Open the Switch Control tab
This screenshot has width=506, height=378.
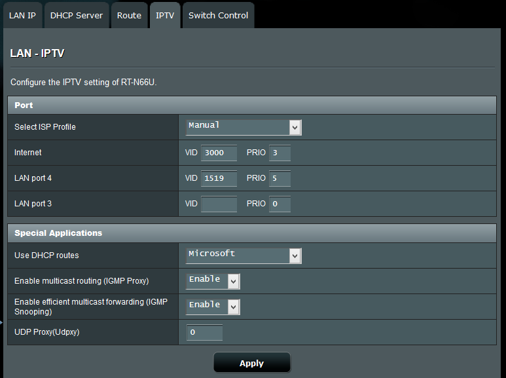click(218, 15)
